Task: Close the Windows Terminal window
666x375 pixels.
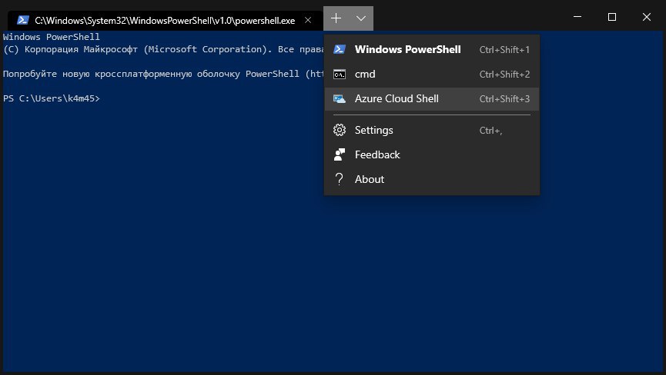Action: pos(647,17)
